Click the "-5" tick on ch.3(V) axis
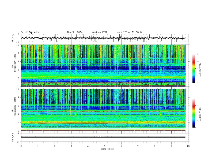 click(x=18, y=142)
